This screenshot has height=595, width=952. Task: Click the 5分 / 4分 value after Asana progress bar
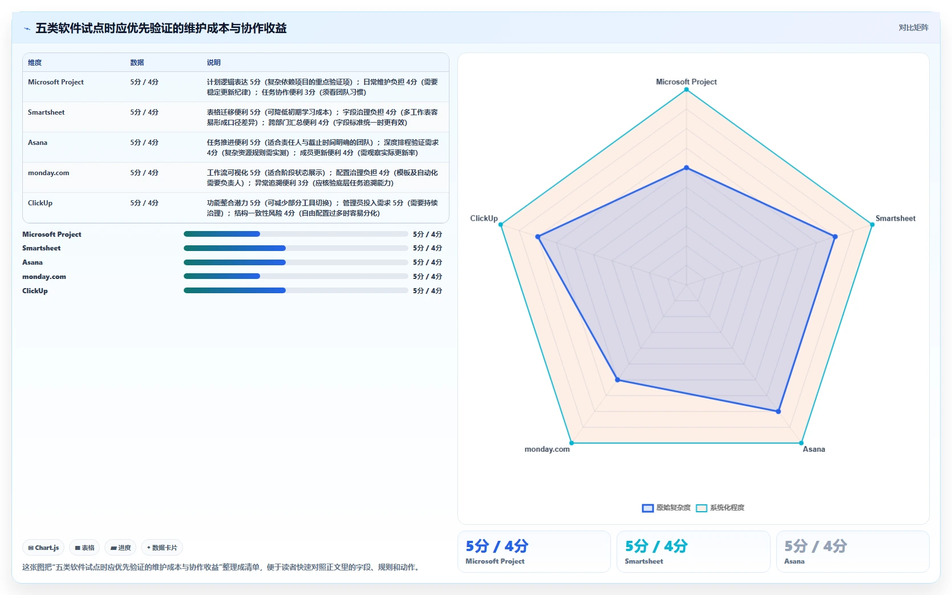pos(427,262)
